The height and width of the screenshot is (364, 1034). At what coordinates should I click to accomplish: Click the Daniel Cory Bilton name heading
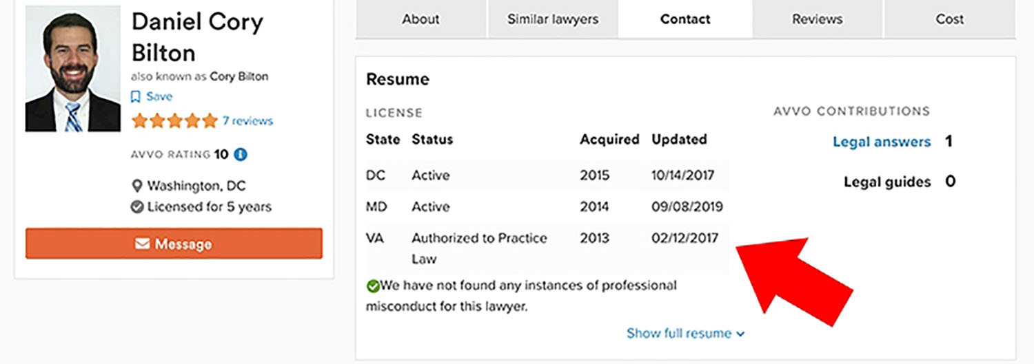[x=196, y=37]
